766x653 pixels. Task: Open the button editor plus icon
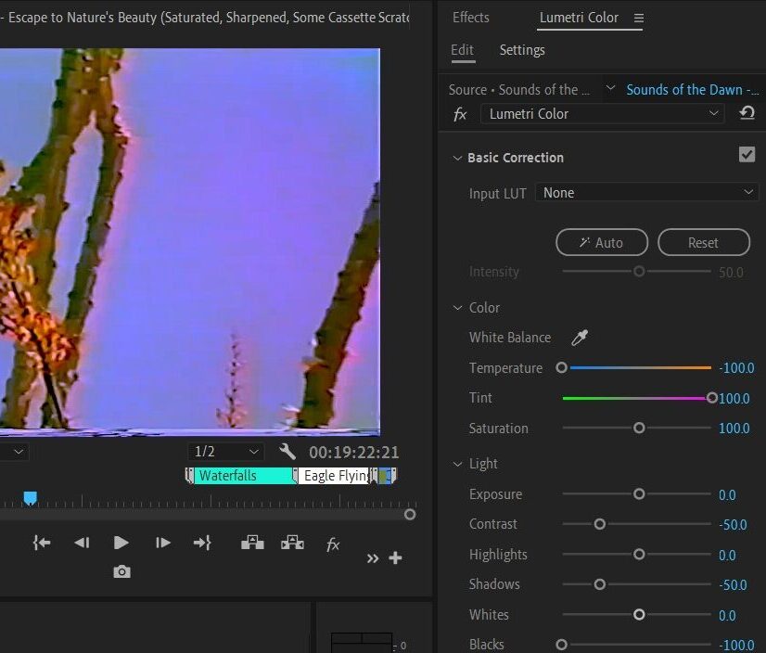[x=395, y=557]
